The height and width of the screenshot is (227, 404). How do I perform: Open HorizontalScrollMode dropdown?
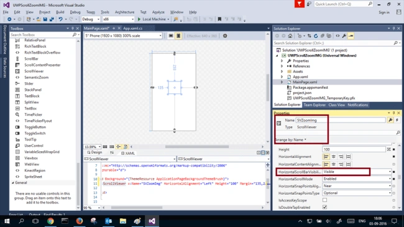tap(357, 178)
